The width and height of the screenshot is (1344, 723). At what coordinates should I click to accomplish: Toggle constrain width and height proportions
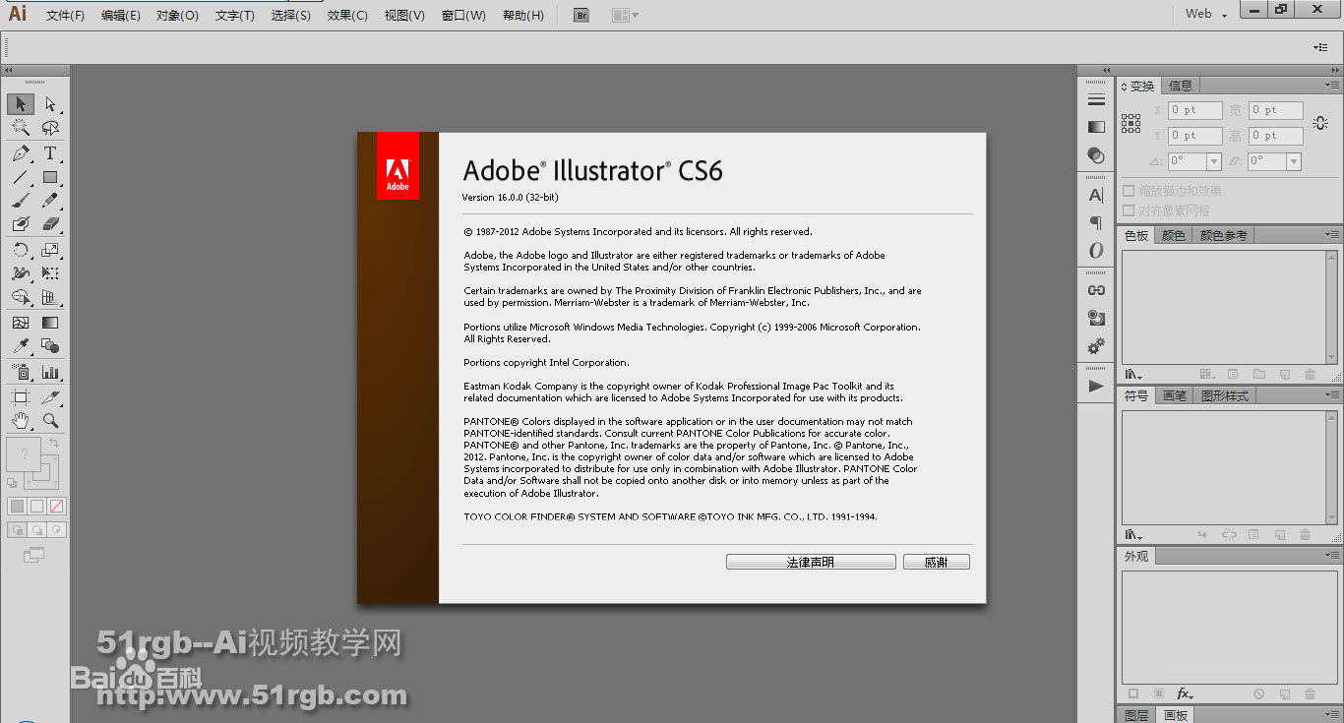pos(1320,123)
